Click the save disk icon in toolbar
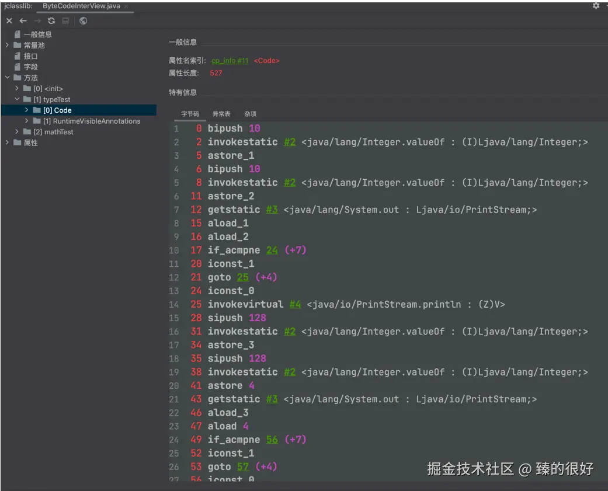Screen dimensions: 608x491 coord(65,21)
